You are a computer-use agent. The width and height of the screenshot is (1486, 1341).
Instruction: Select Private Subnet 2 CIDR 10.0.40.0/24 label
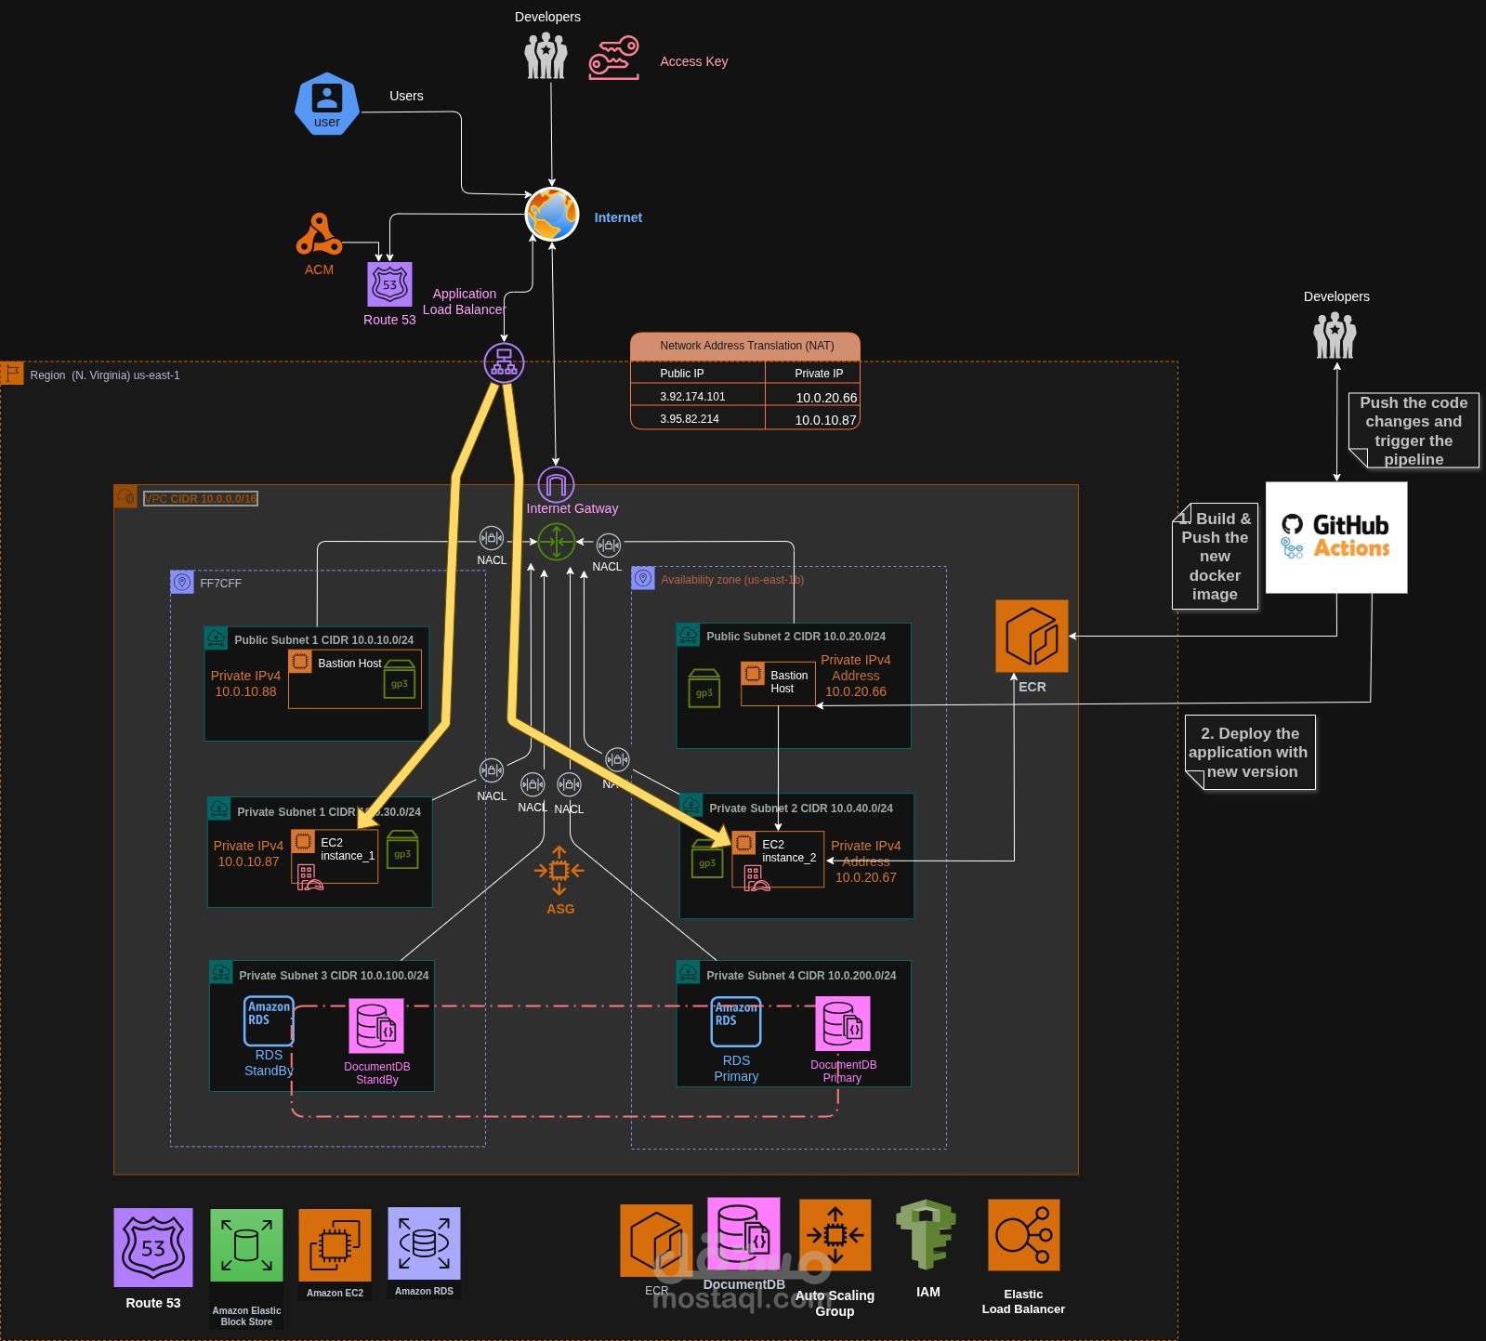tap(800, 809)
